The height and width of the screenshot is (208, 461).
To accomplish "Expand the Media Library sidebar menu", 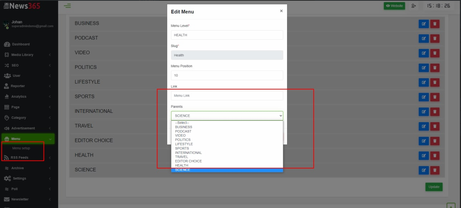I will 27,55.
